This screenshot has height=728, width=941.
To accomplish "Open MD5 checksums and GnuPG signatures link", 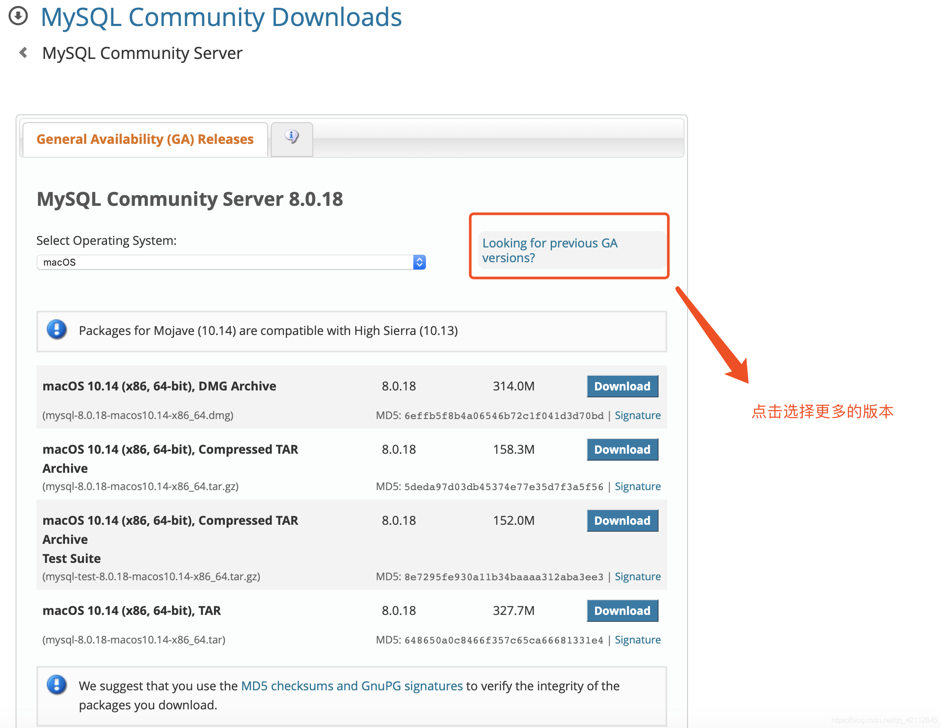I will click(x=352, y=686).
